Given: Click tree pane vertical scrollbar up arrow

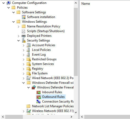Looking at the screenshot, I should click(76, 3).
